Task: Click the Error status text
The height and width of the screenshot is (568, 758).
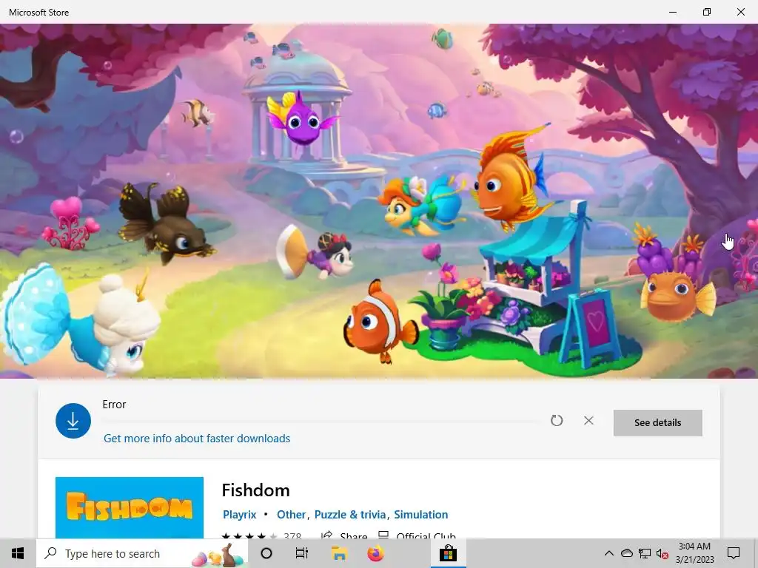Action: point(114,405)
